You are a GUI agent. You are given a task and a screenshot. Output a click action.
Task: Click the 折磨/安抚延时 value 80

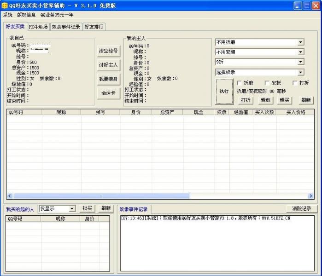[x=272, y=91]
